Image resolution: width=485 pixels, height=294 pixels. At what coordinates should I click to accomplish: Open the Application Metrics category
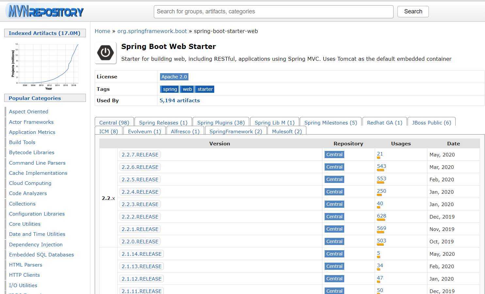point(32,132)
